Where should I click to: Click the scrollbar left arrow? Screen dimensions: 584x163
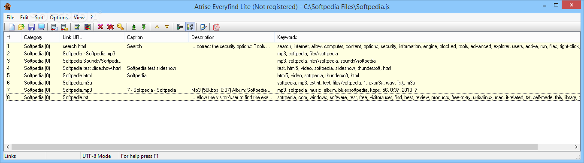[x=8, y=147]
